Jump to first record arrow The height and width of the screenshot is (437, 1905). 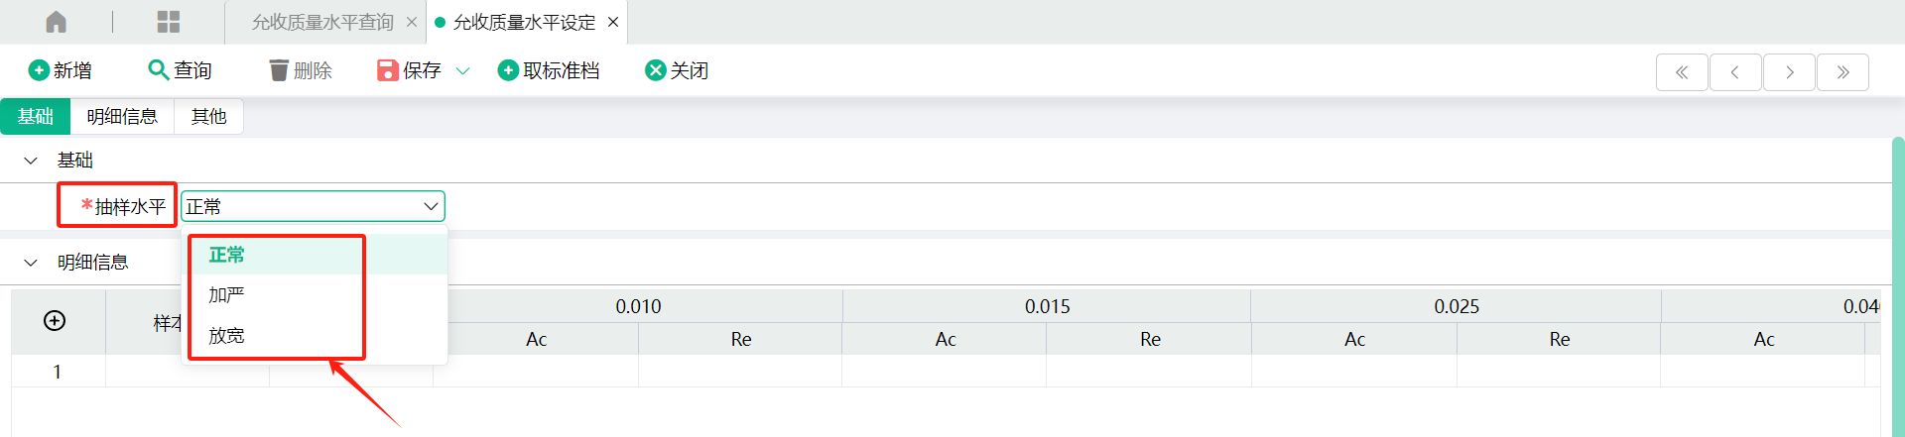click(x=1682, y=72)
